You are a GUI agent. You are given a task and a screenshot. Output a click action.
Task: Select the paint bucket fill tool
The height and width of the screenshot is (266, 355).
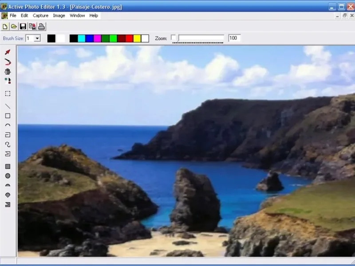8,71
